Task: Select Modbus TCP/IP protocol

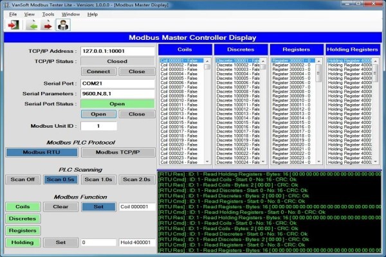Action: (x=118, y=152)
